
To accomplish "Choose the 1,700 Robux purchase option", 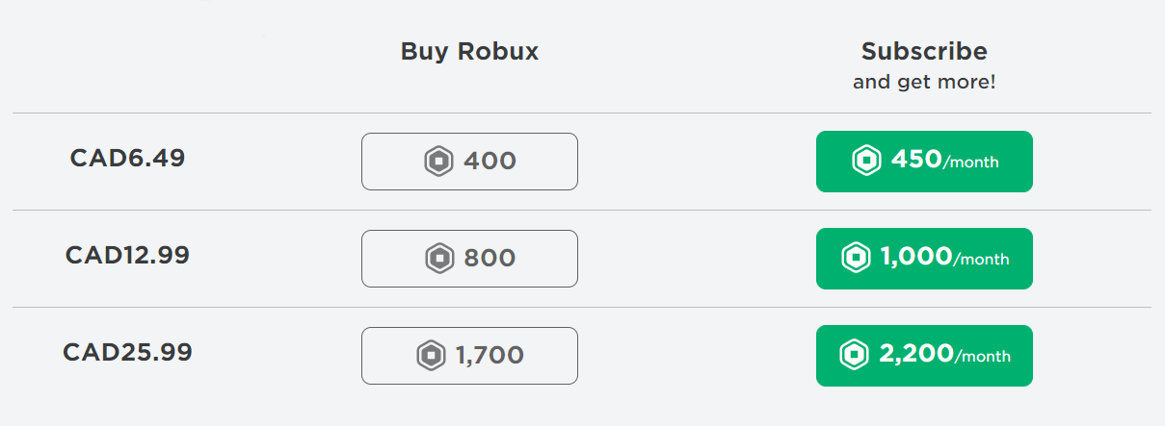I will (x=469, y=356).
